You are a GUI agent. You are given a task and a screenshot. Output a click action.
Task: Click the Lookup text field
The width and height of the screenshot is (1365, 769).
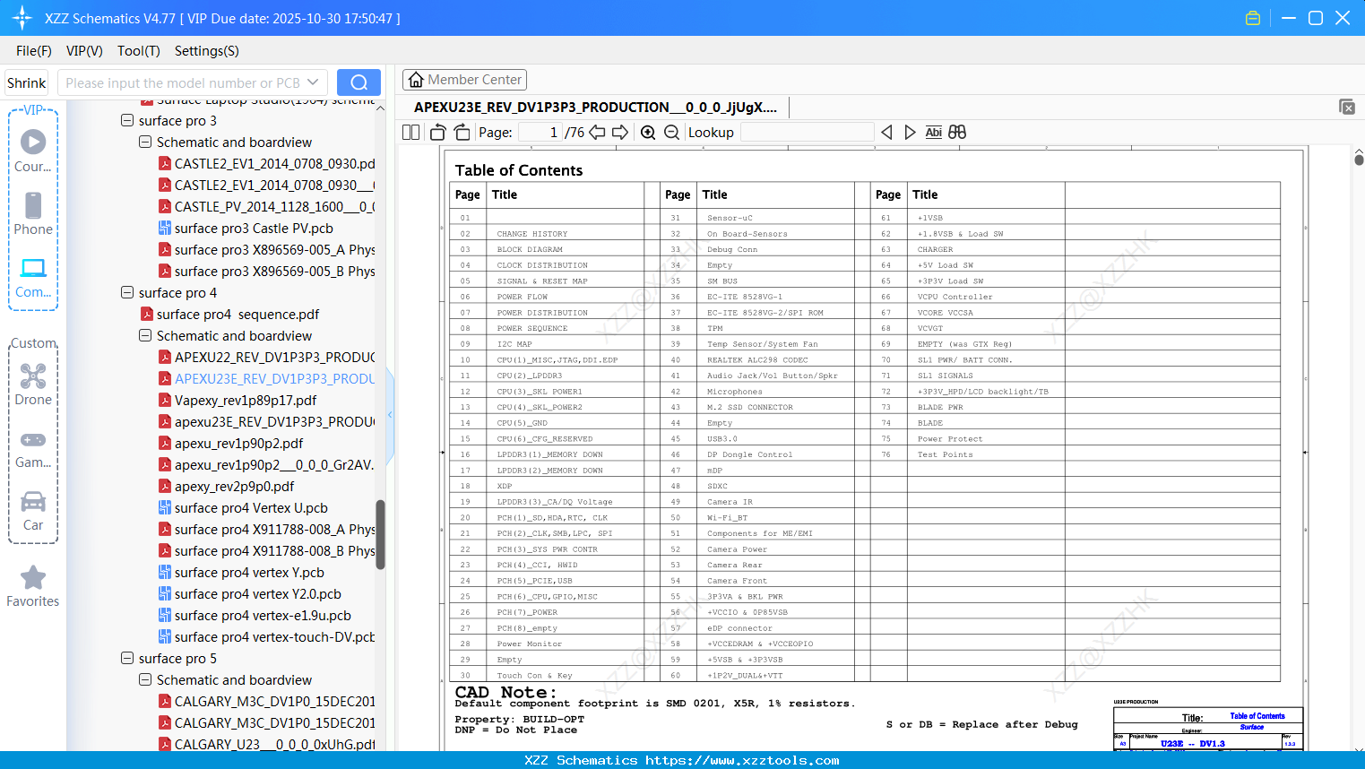click(807, 133)
